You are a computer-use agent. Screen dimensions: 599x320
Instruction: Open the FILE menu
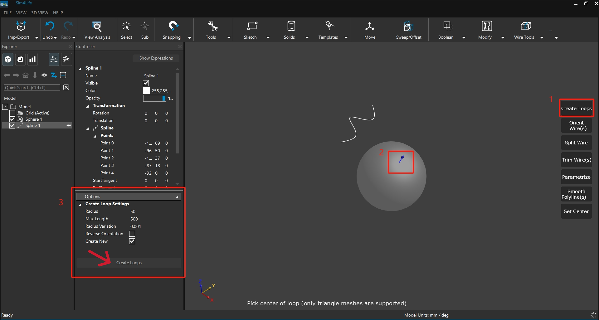[x=7, y=13]
